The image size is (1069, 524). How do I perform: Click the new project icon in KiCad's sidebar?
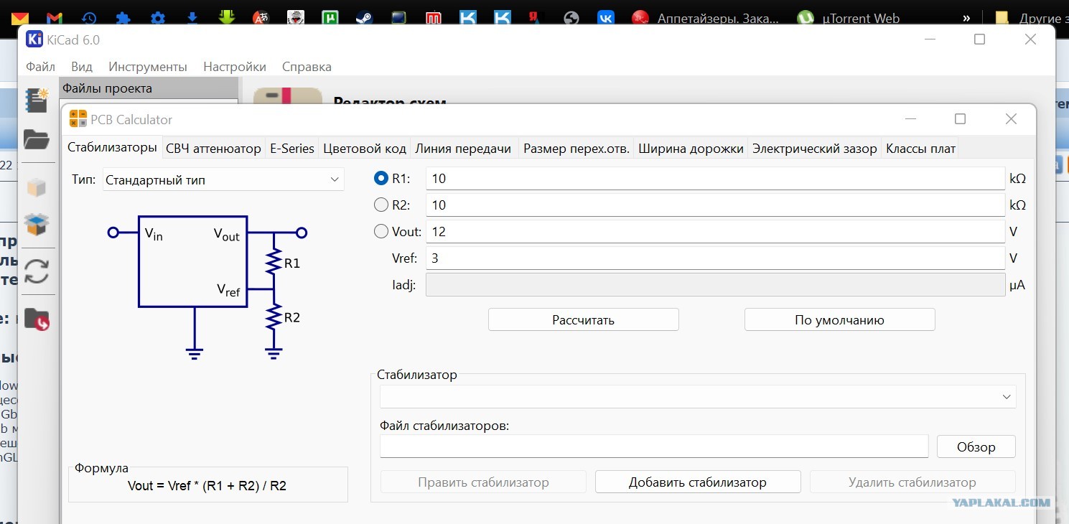[x=37, y=100]
